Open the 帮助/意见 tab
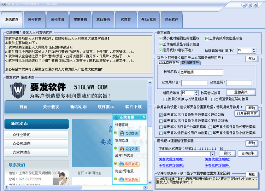This screenshot has height=191, width=265. [149, 19]
